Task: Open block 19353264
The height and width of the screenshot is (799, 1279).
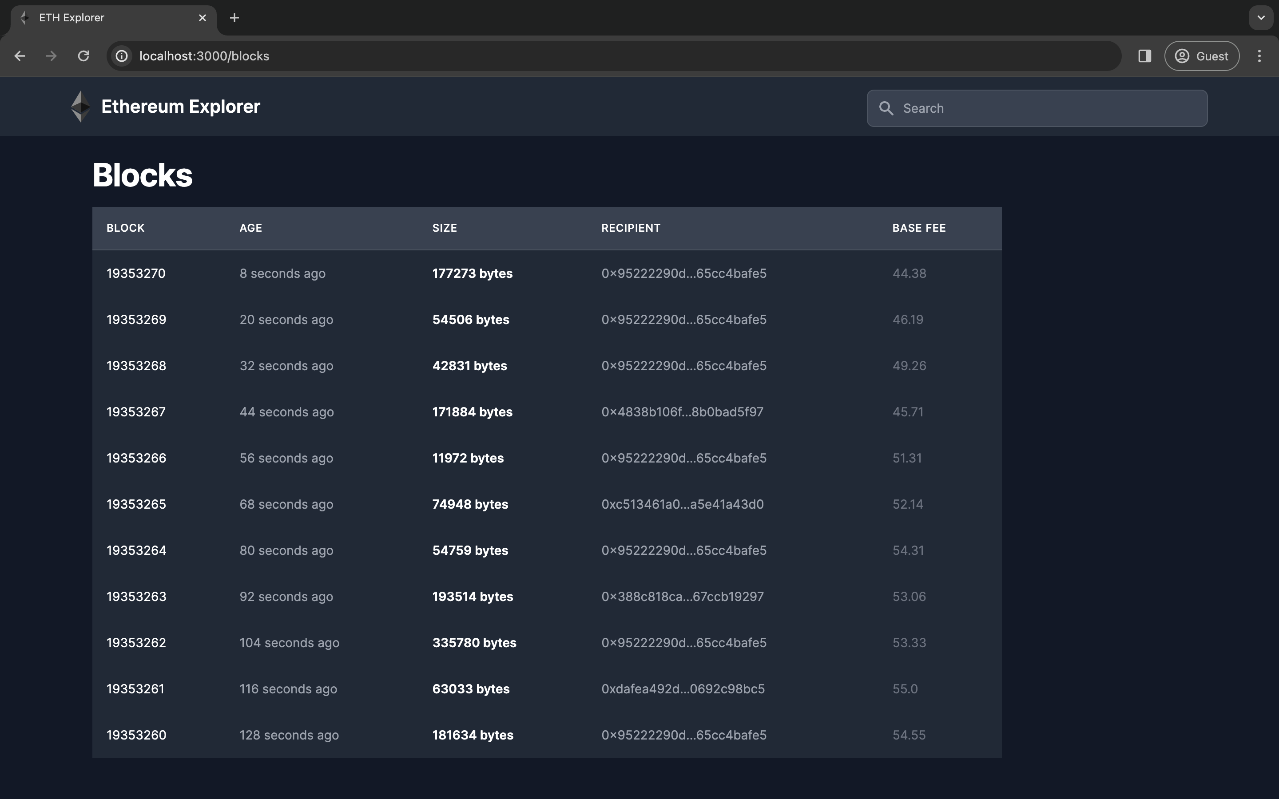Action: point(136,550)
